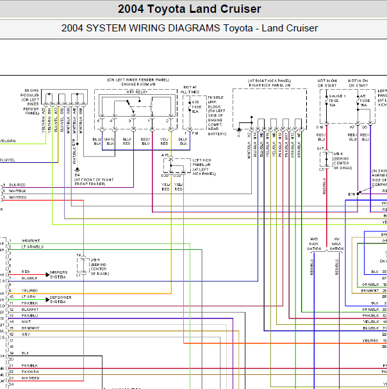Click "GRY" wire label at pin 16

click(x=26, y=335)
